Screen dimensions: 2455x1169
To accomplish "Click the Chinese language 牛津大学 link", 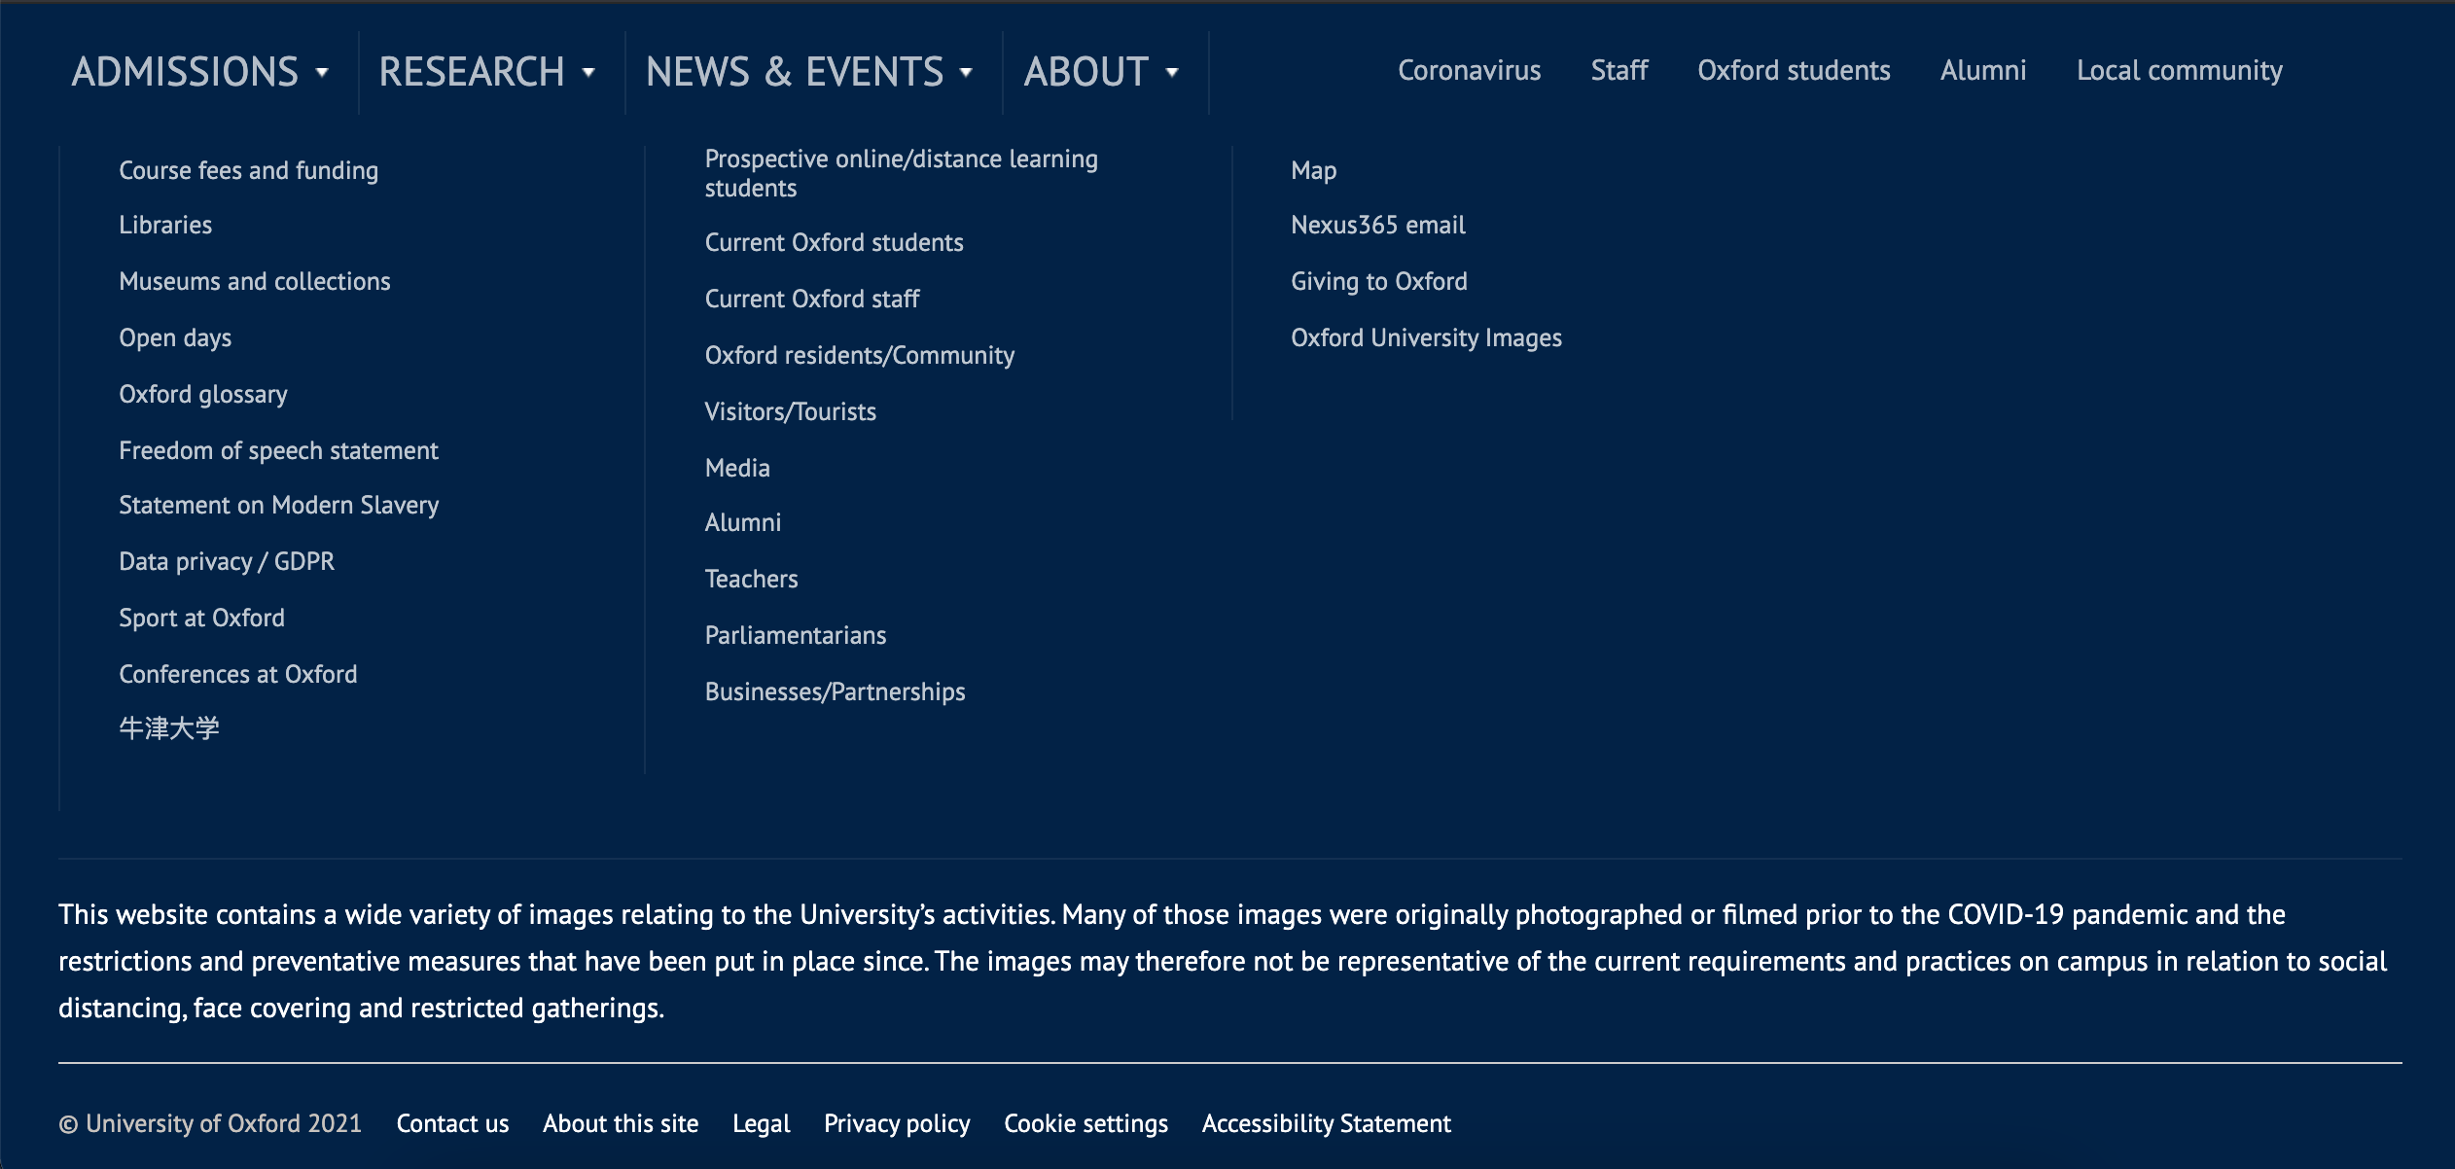I will pos(169,728).
